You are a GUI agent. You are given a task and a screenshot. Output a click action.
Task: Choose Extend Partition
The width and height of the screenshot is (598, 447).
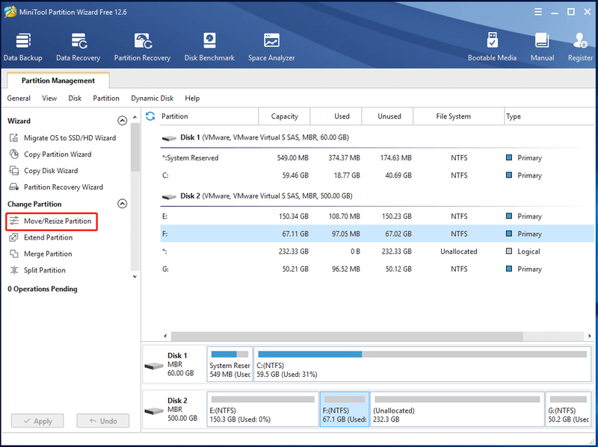(x=41, y=237)
